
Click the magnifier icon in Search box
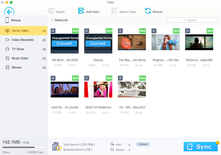point(185,20)
